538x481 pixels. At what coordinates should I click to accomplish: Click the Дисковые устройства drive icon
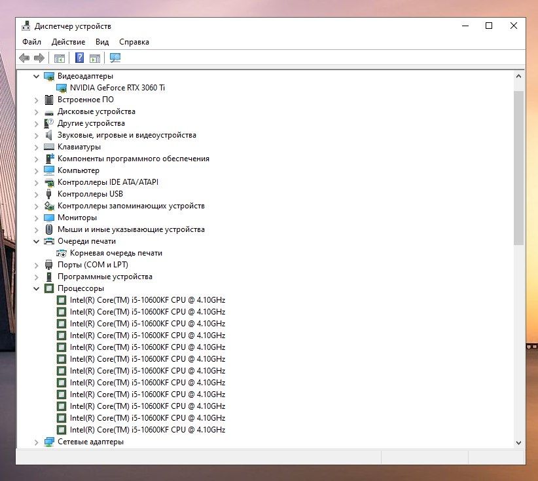click(x=49, y=112)
